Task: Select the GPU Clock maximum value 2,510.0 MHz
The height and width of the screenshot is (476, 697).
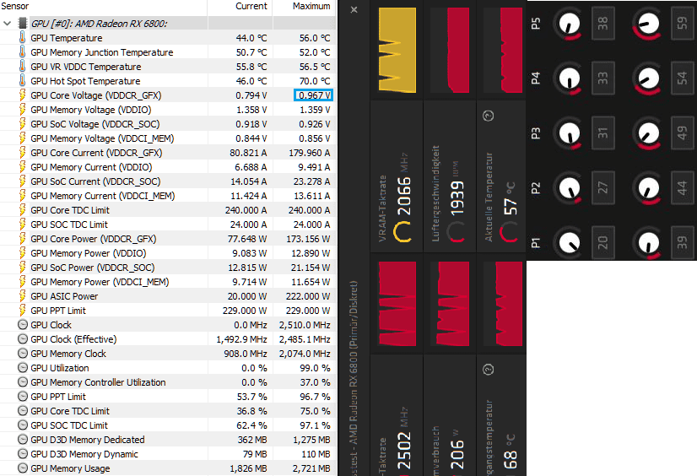Action: (305, 325)
